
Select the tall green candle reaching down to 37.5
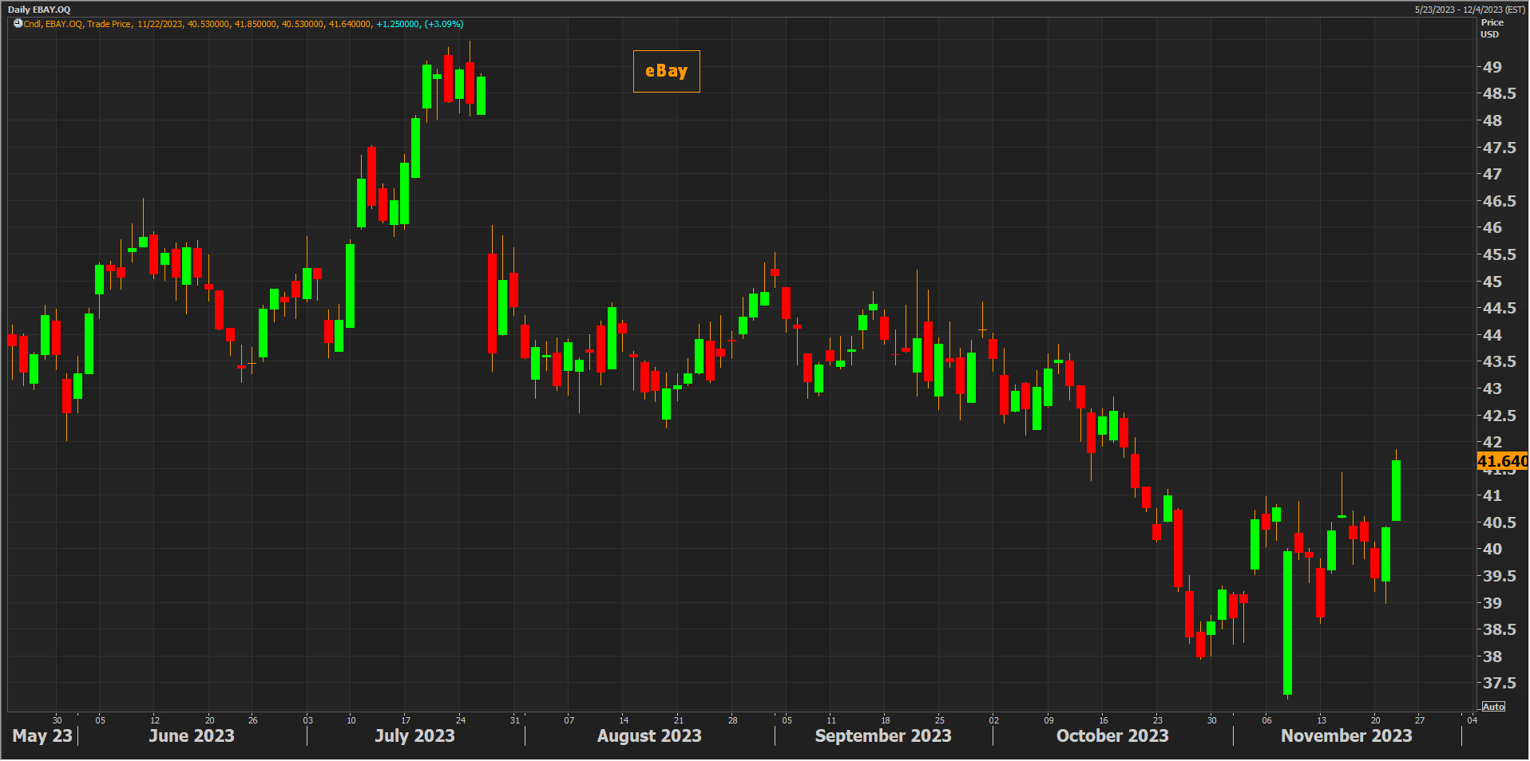click(x=1287, y=622)
